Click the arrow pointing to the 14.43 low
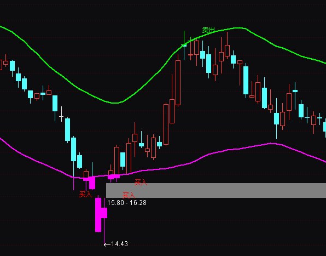326x256 pixels. pyautogui.click(x=107, y=244)
